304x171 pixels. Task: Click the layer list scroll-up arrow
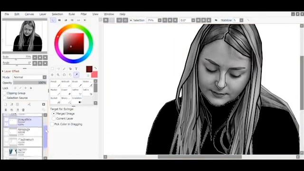pyautogui.click(x=45, y=115)
